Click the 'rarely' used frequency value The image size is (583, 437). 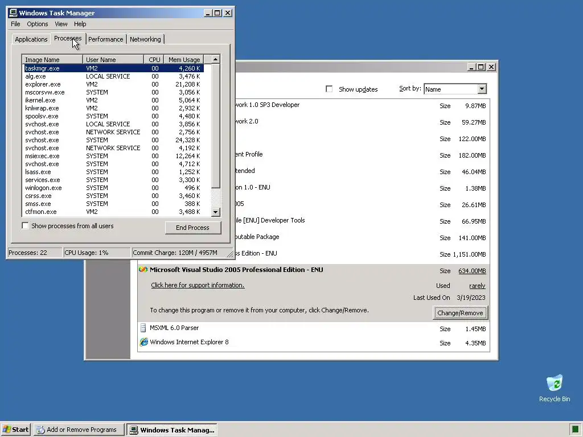[x=477, y=286]
